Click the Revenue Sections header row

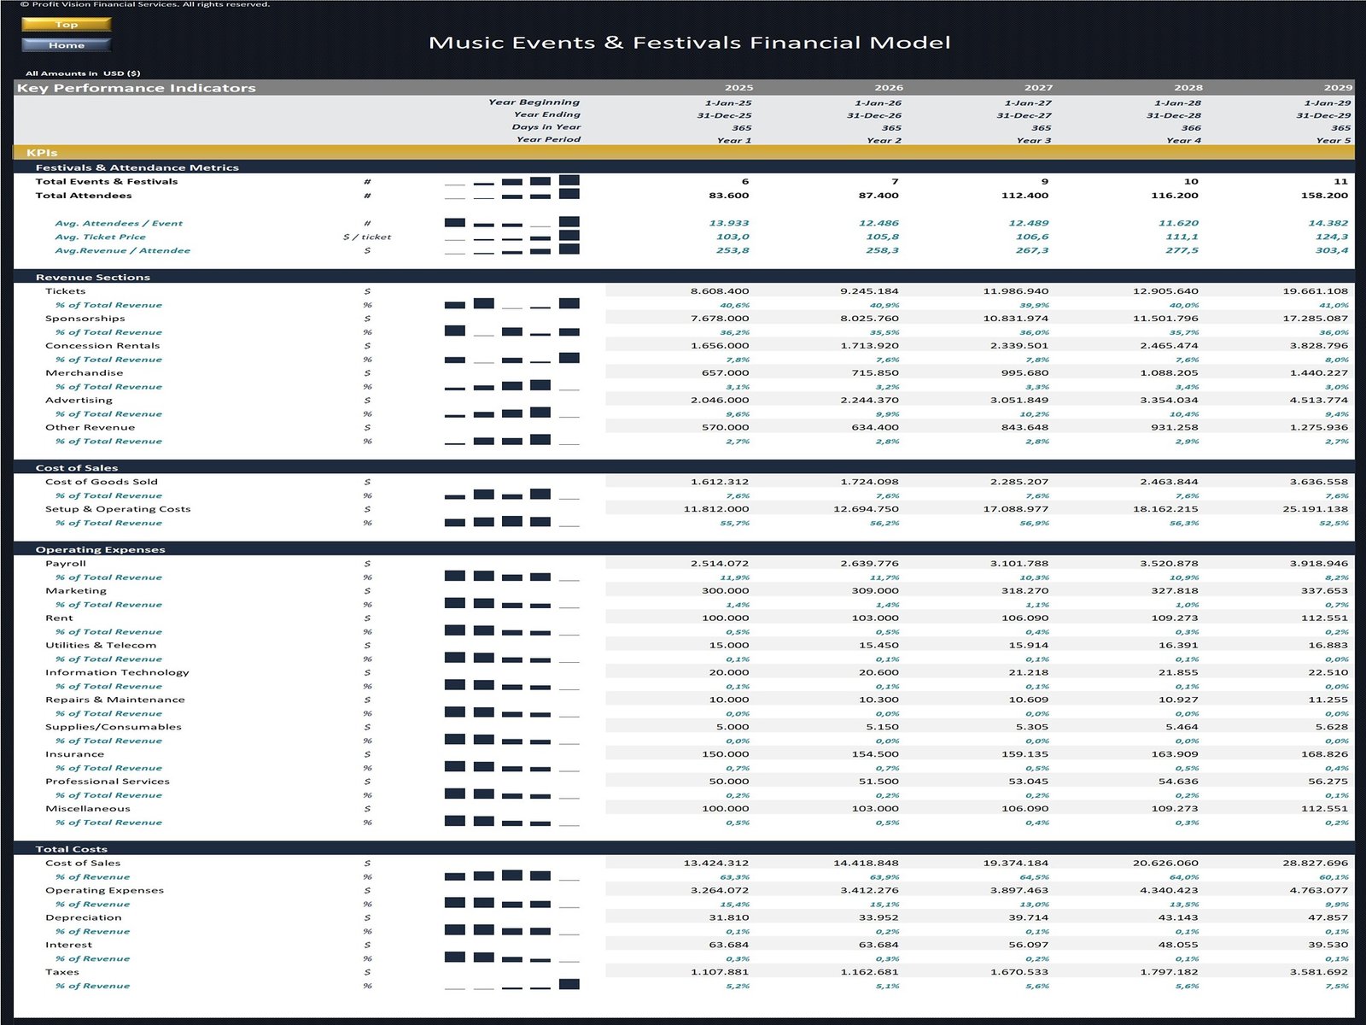point(683,277)
